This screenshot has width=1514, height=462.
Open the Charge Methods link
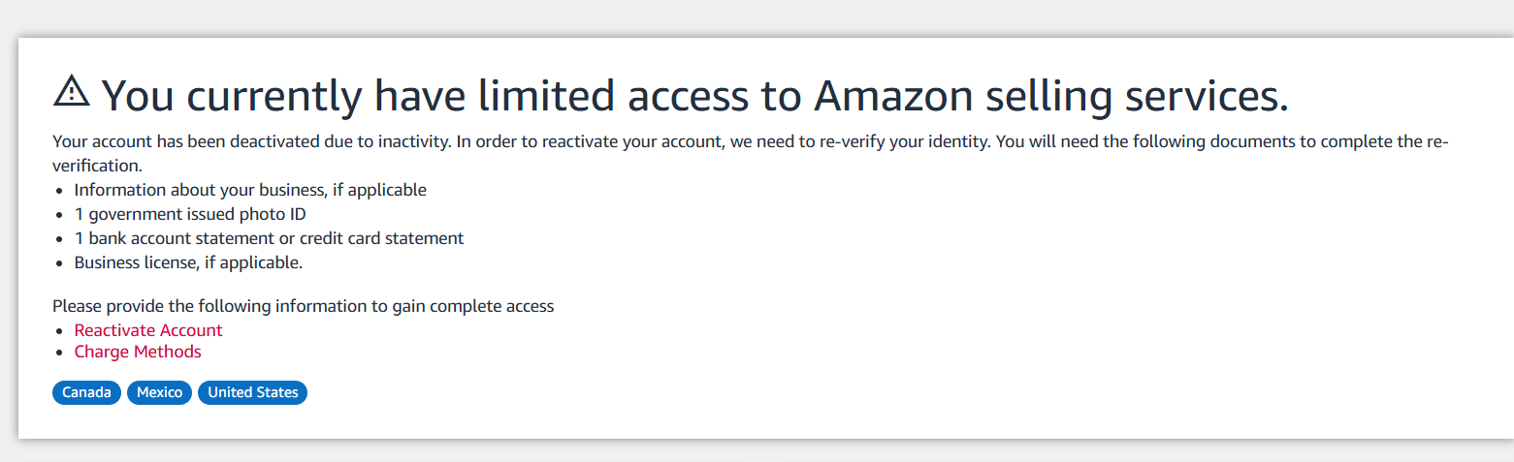[138, 352]
